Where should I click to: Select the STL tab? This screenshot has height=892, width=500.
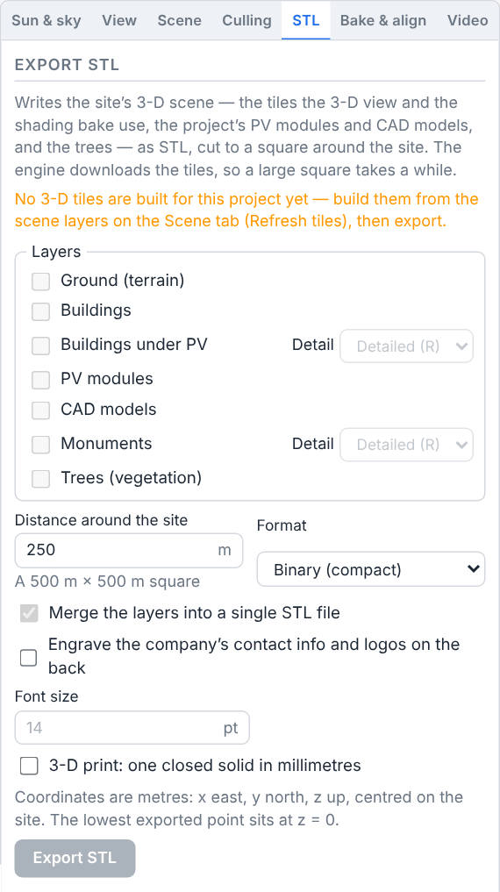coord(305,20)
